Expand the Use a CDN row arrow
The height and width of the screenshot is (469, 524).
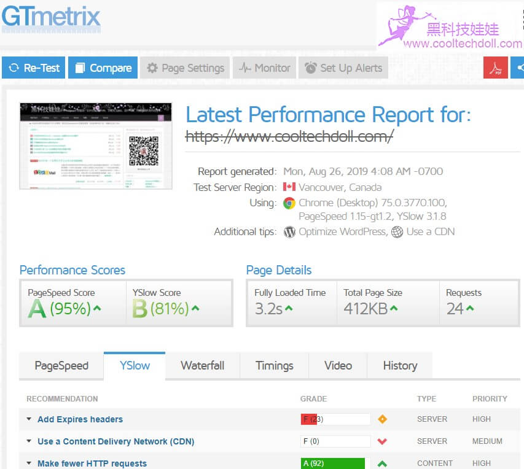[x=29, y=441]
